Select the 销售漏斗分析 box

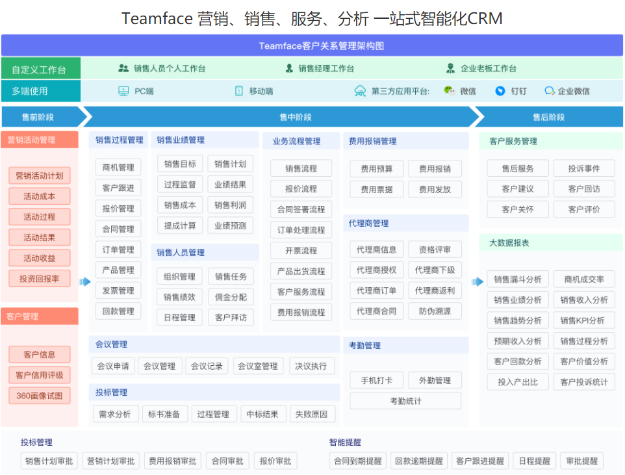518,279
